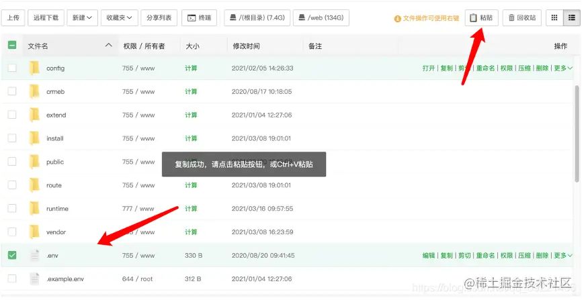
Task: Click the 大小 column header
Action: click(192, 46)
